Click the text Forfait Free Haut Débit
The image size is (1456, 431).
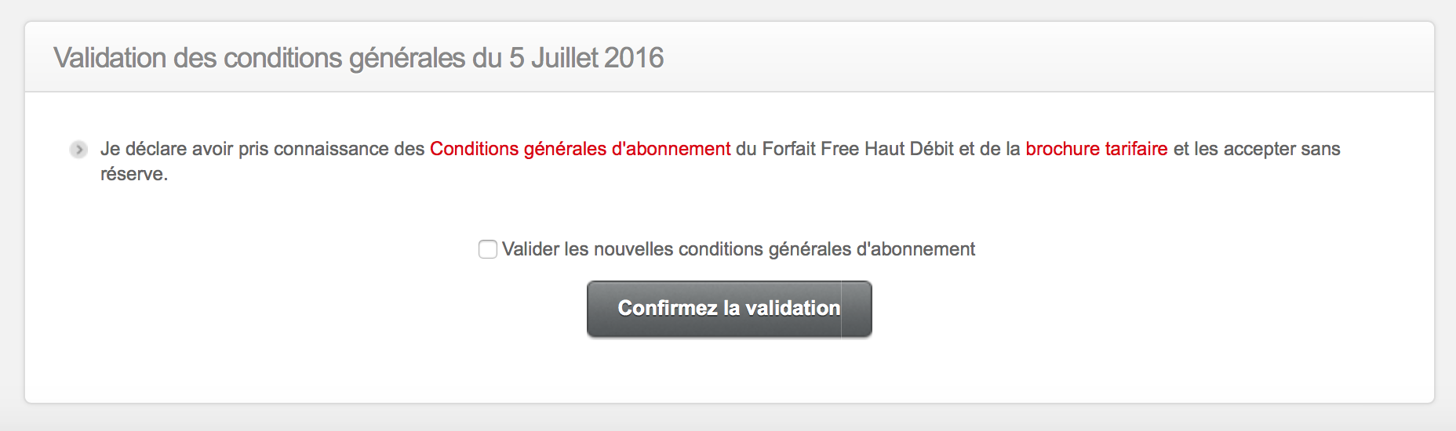pyautogui.click(x=857, y=149)
